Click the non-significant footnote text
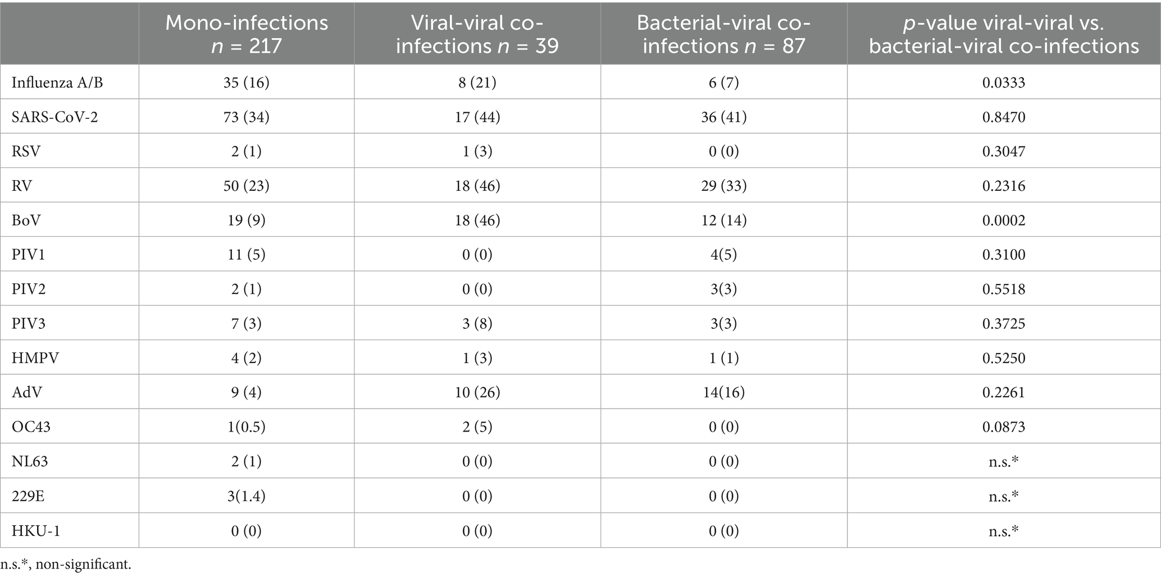Viewport: 1161px width, 578px height. click(66, 565)
